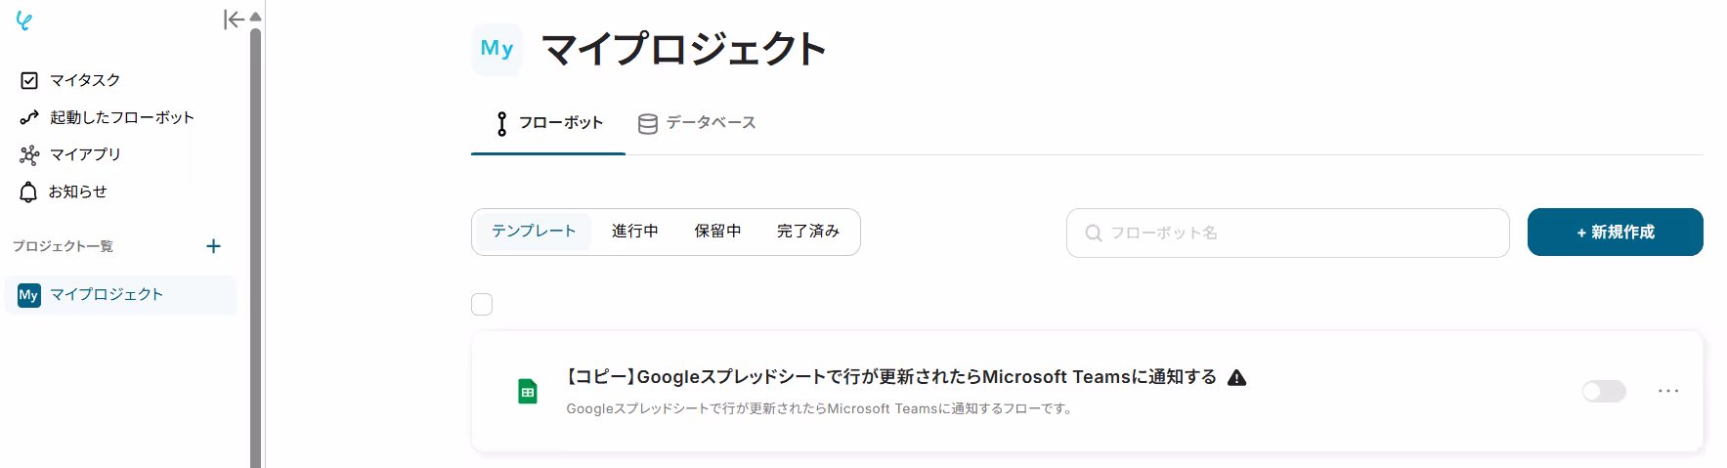Click the warning triangle icon beside the flow title
Image resolution: width=1727 pixels, height=468 pixels.
pyautogui.click(x=1236, y=377)
